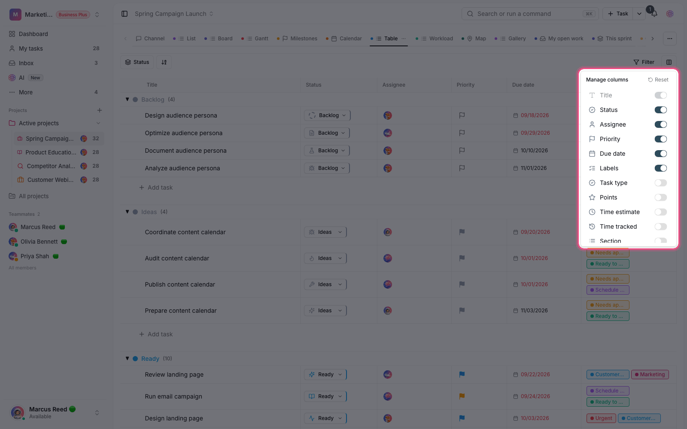Toggle the Priority column off
This screenshot has width=687, height=429.
point(661,139)
